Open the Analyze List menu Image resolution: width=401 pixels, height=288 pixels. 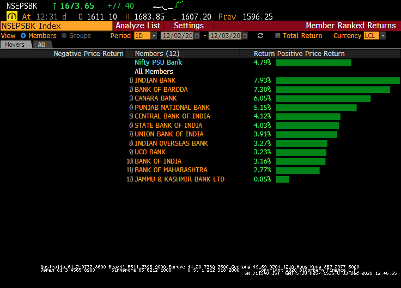[138, 26]
